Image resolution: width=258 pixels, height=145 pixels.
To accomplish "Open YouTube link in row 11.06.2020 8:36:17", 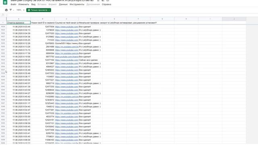I will (x=67, y=77).
